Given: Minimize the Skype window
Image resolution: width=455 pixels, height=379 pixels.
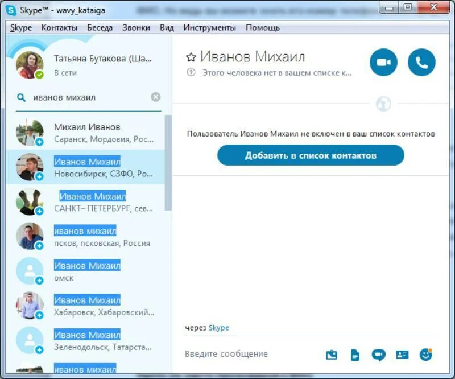Looking at the screenshot, I should 390,7.
